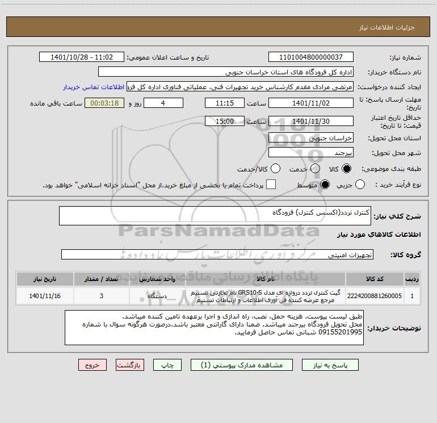This screenshot has height=423, width=437.
Task: Click the deadline time field 11:15
Action: point(225,103)
